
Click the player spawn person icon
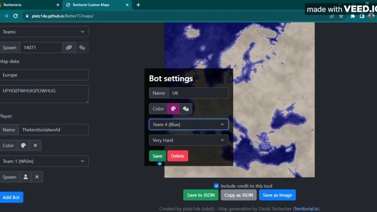pos(25,177)
